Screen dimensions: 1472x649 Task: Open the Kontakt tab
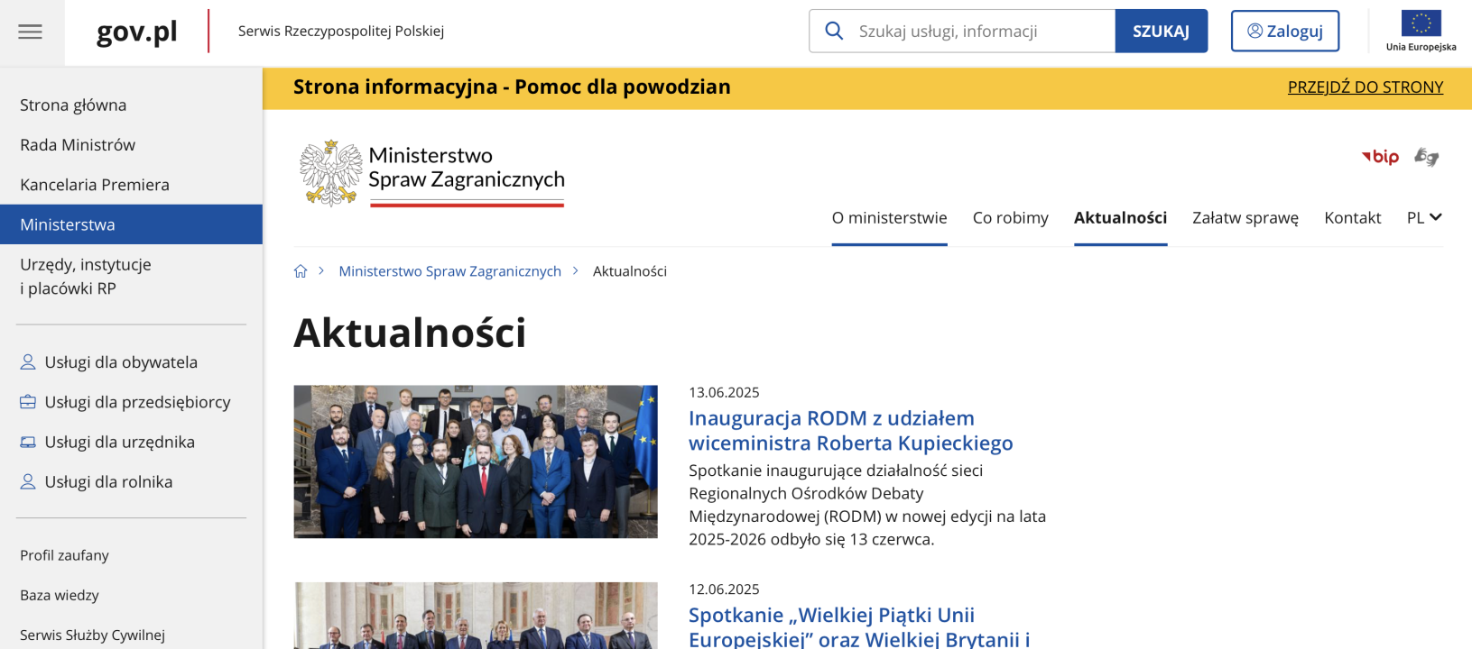point(1352,217)
